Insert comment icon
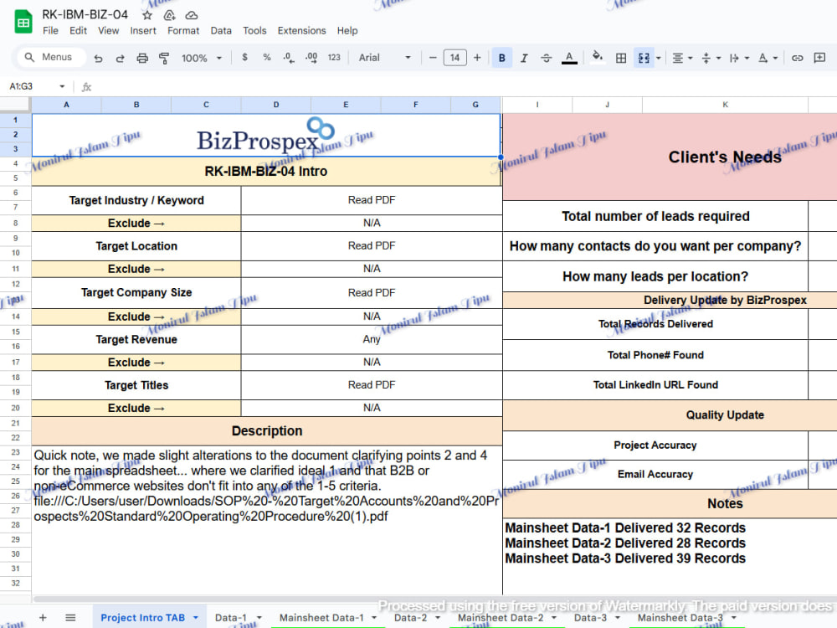The height and width of the screenshot is (628, 837). pos(819,58)
